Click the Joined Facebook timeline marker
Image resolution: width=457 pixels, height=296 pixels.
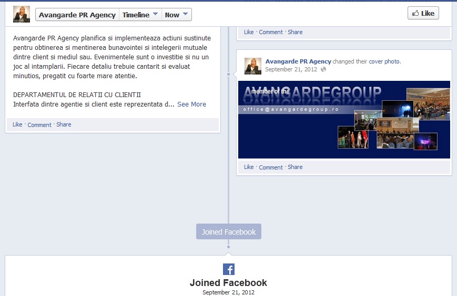(228, 232)
